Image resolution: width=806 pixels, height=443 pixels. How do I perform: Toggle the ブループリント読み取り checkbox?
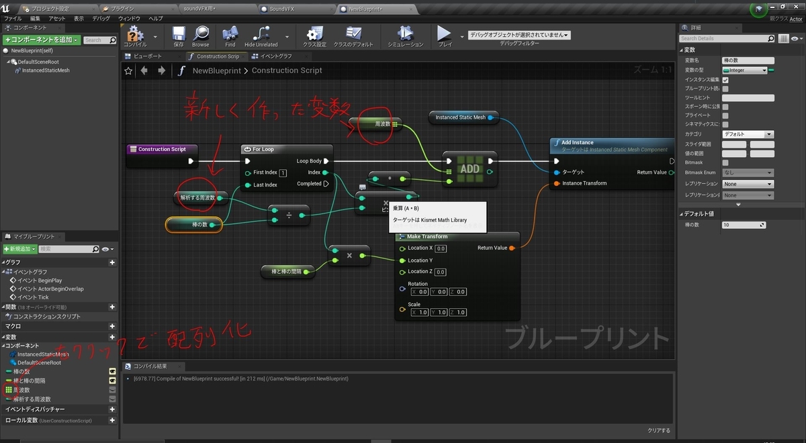coord(725,89)
